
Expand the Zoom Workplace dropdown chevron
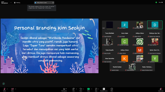11,3
